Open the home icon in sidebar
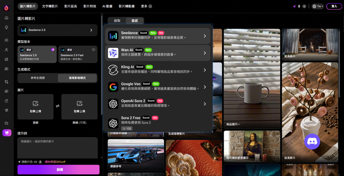The width and height of the screenshot is (344, 176). 6,18
